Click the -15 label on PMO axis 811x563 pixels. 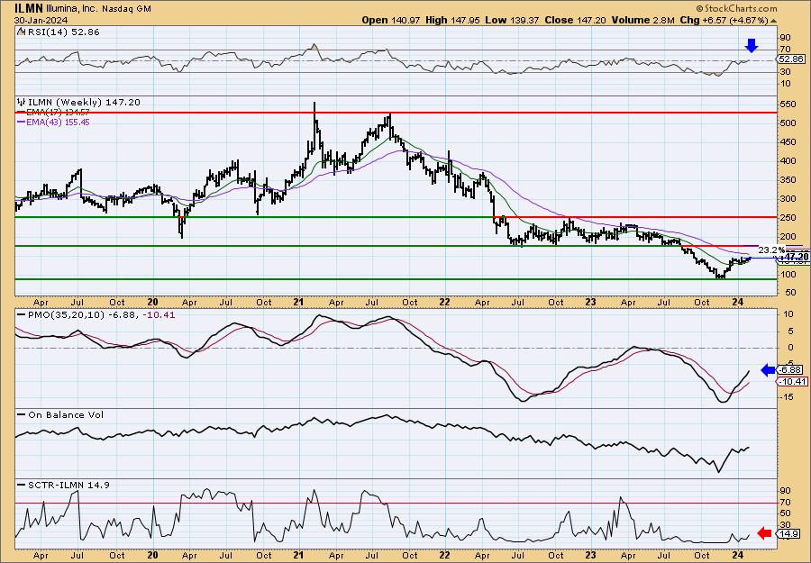[787, 397]
